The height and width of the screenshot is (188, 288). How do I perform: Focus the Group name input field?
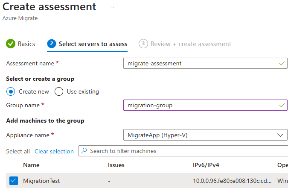tap(205, 105)
